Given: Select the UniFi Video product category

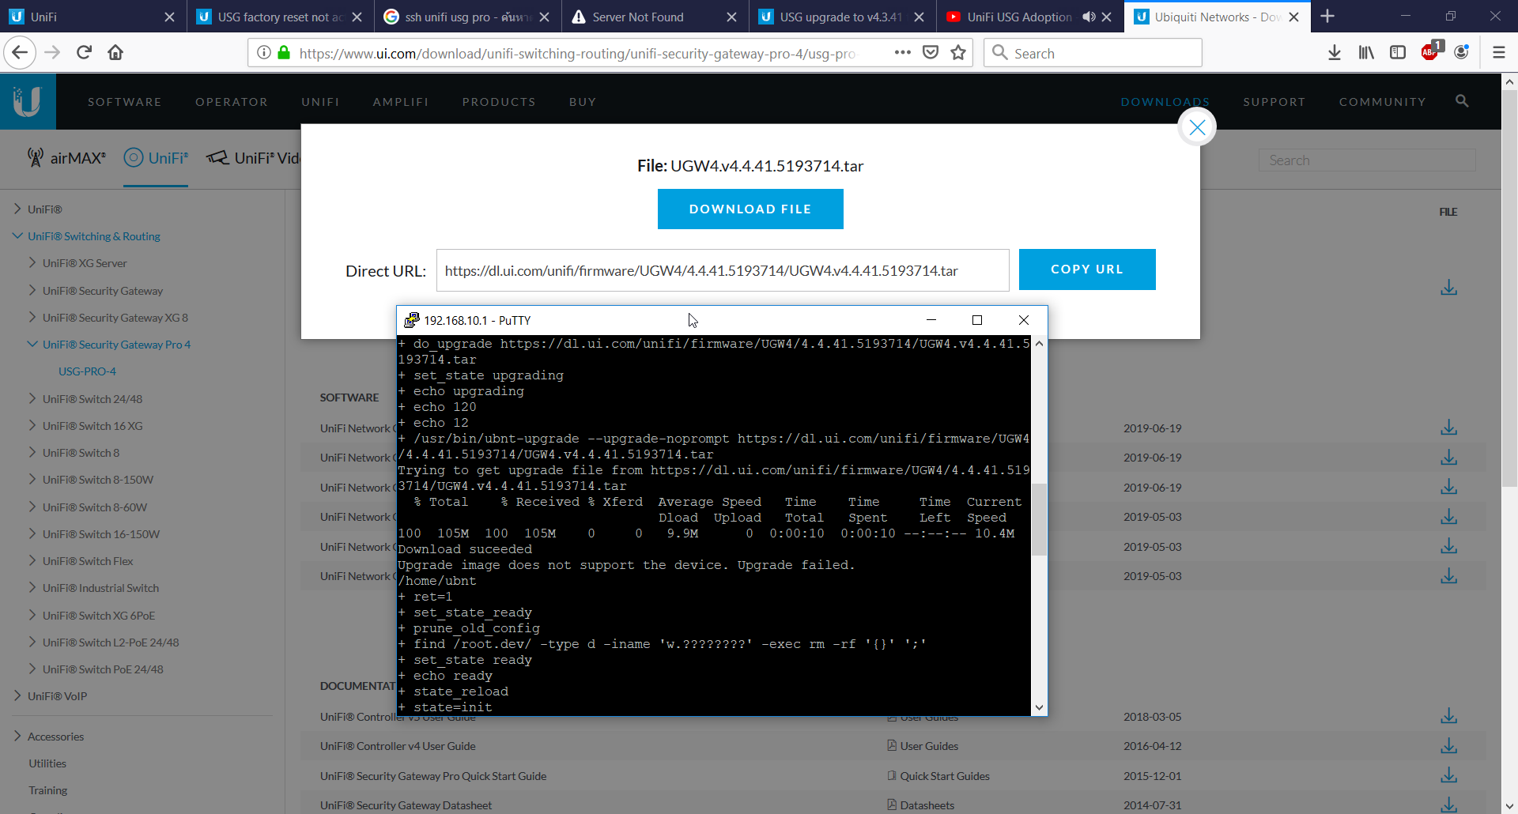Looking at the screenshot, I should (253, 158).
